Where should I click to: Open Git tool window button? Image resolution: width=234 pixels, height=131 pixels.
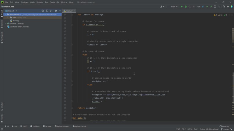[x=7, y=126]
